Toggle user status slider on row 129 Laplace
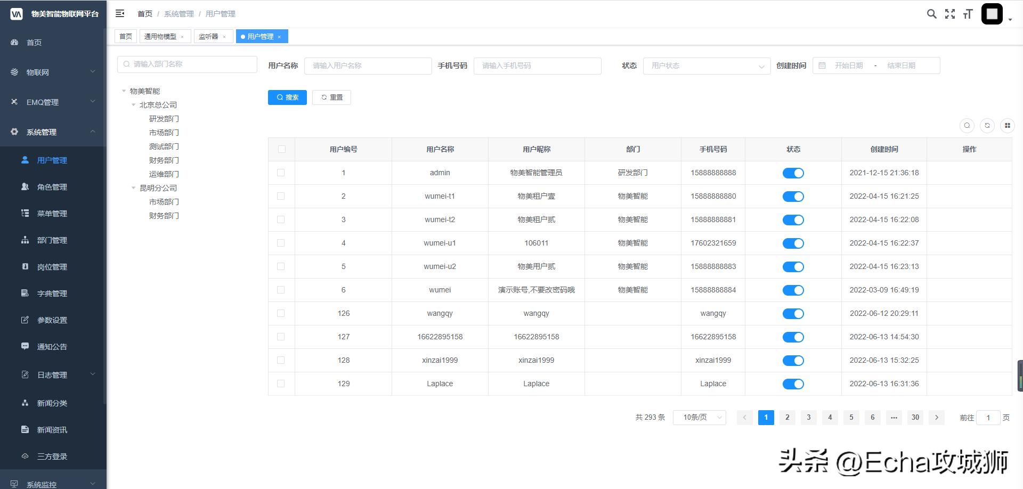 pyautogui.click(x=793, y=384)
